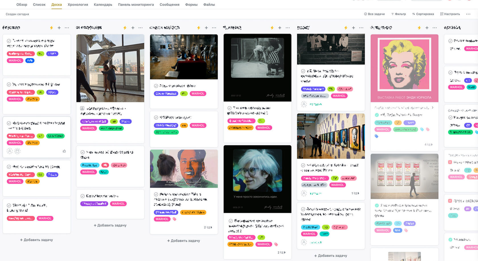Open silver balloons window photo thumbnail
Screen dimensions: 478x261
tap(110, 68)
